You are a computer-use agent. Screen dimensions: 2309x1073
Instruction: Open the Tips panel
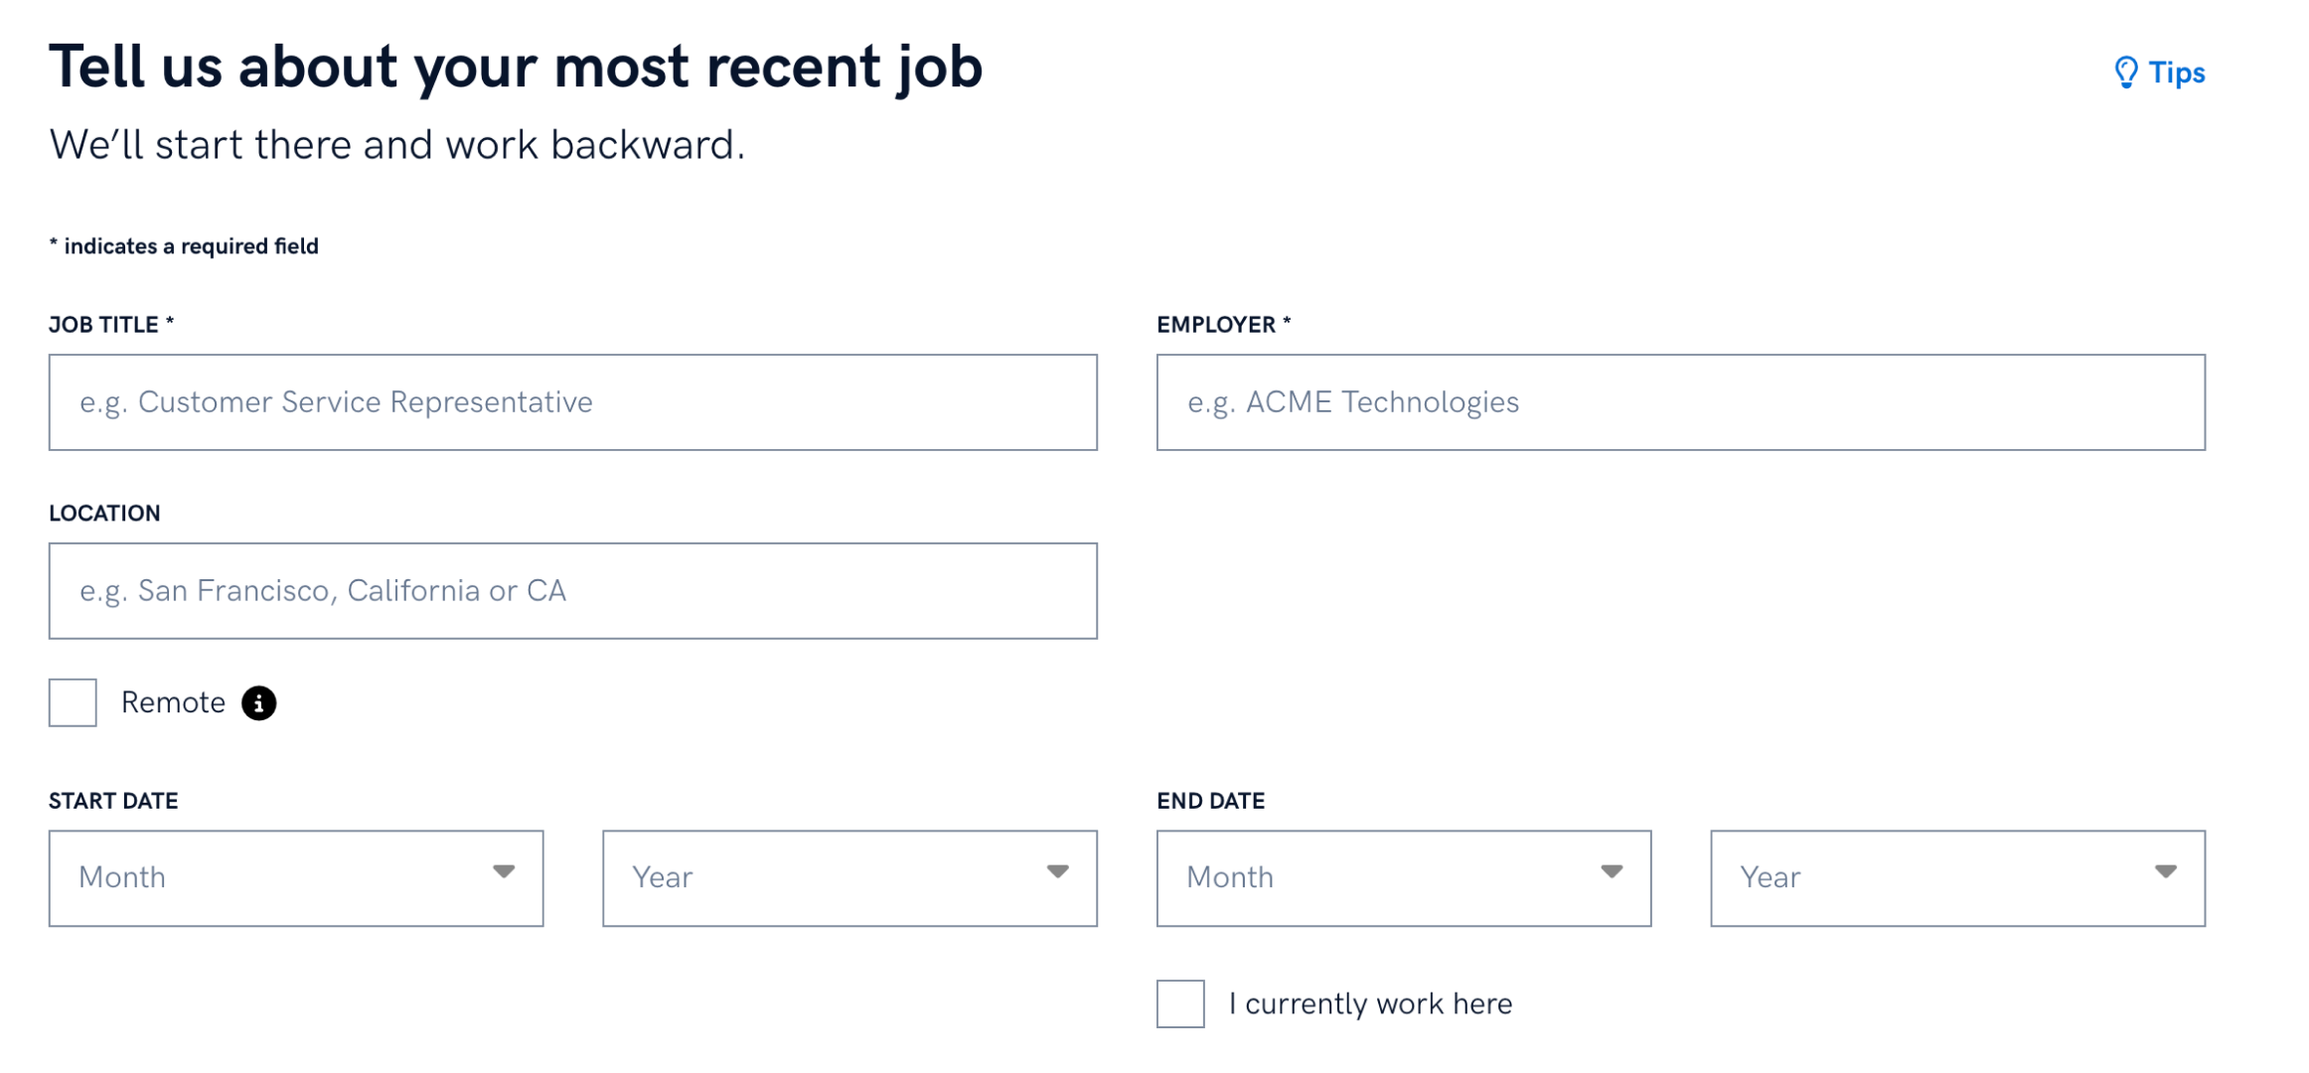(x=2160, y=73)
